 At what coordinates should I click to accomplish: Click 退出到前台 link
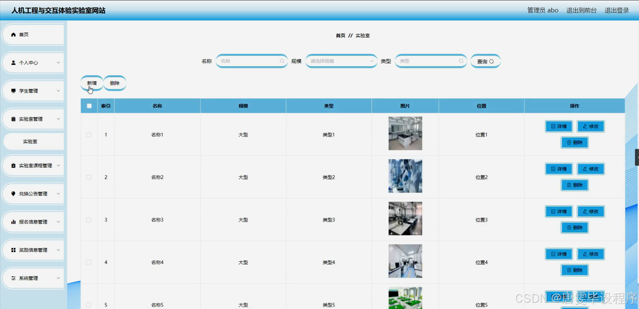[x=581, y=10]
